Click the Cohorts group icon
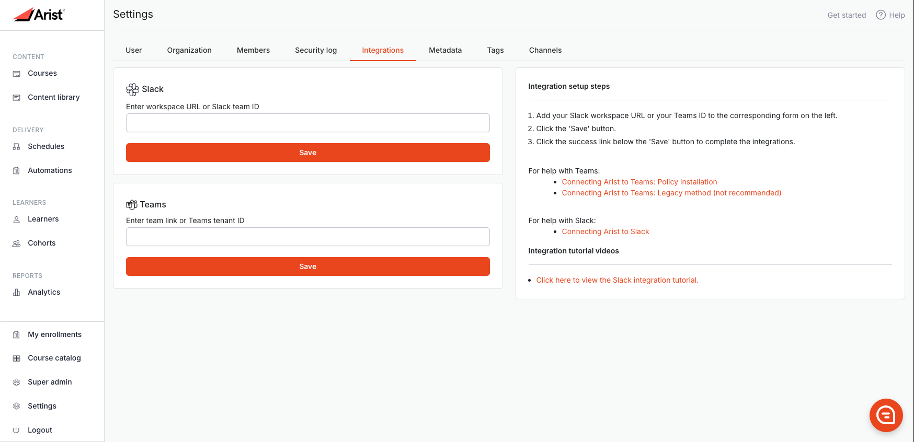914x442 pixels. 16,243
